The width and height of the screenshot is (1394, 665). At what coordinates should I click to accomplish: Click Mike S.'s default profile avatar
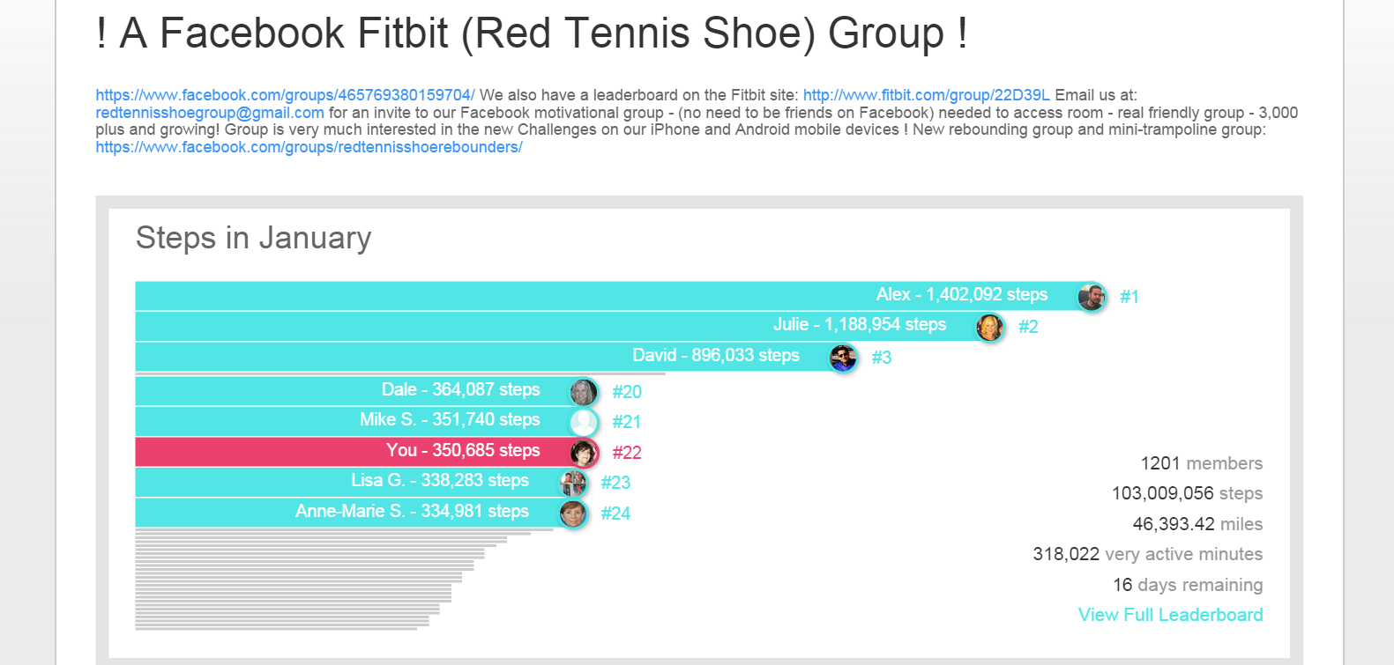pyautogui.click(x=584, y=422)
